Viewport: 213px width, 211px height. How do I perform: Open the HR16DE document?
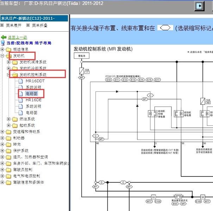[x=33, y=100]
